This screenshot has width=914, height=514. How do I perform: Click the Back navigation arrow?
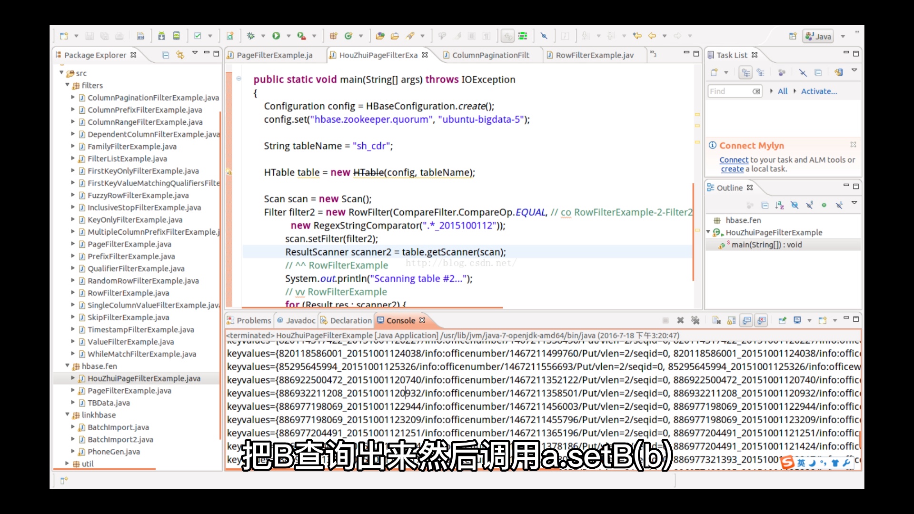652,36
